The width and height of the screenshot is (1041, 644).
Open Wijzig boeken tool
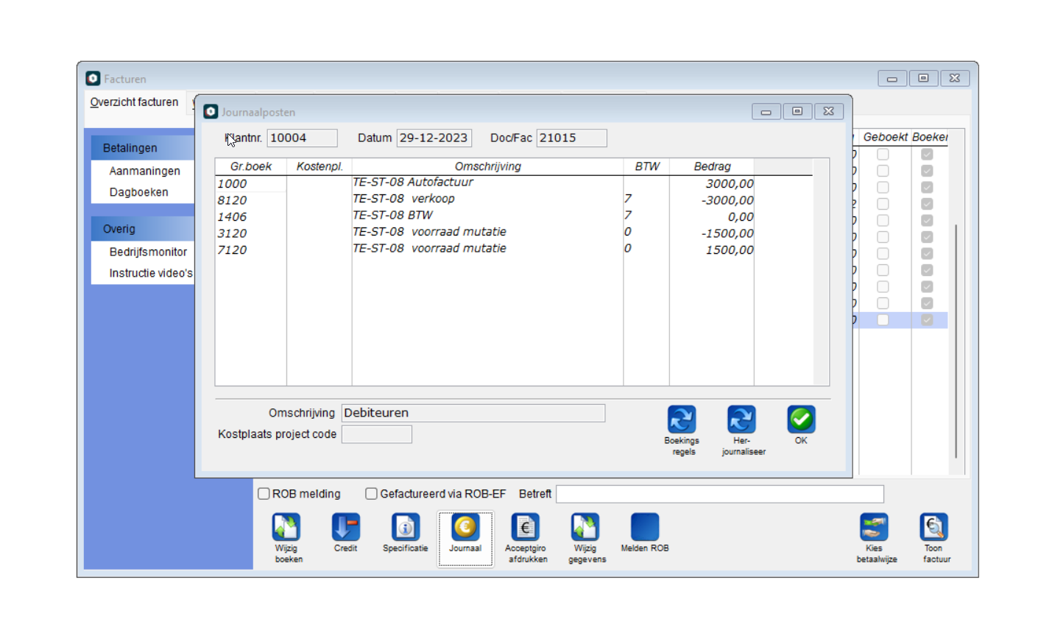click(286, 528)
